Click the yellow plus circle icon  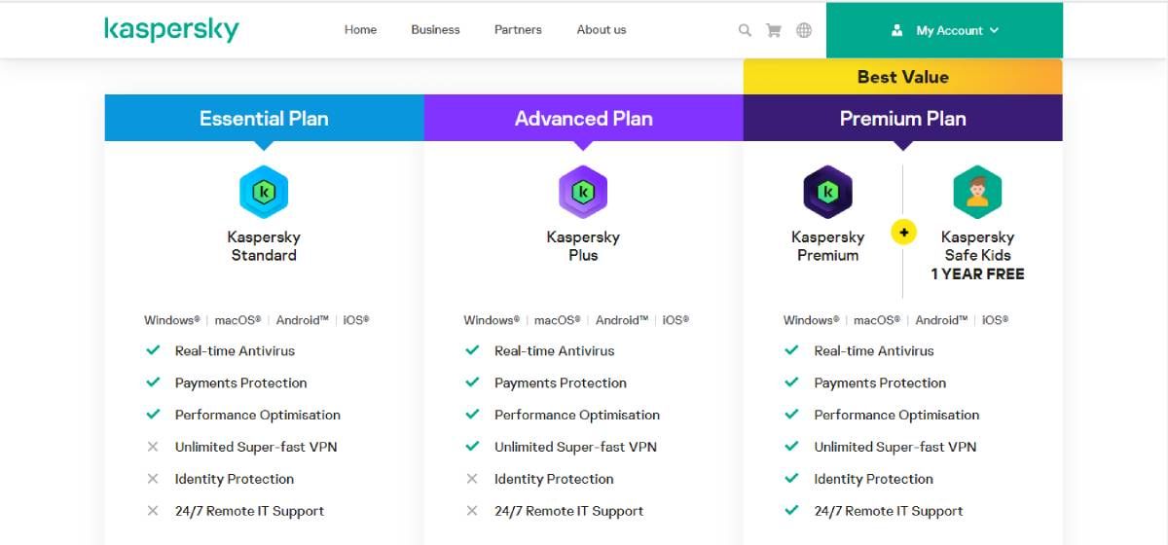[903, 233]
